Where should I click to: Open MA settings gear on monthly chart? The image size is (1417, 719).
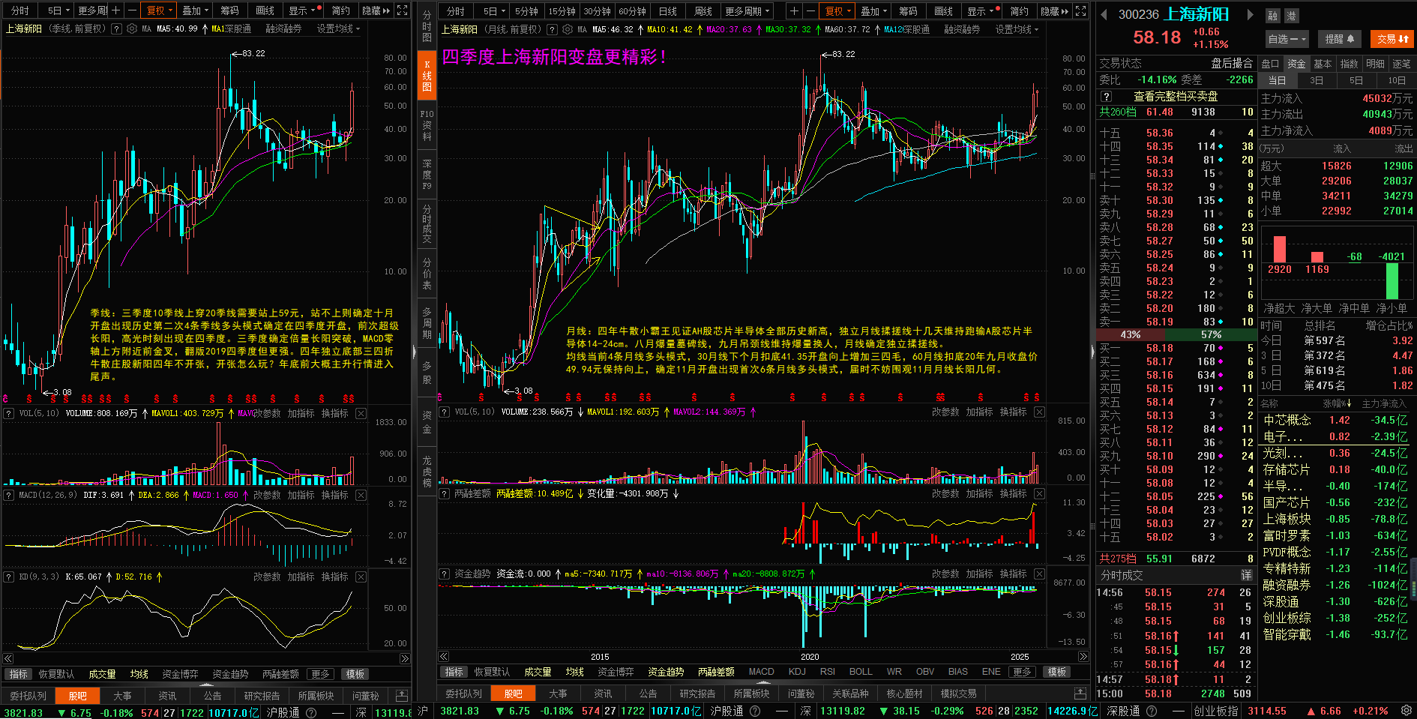568,29
